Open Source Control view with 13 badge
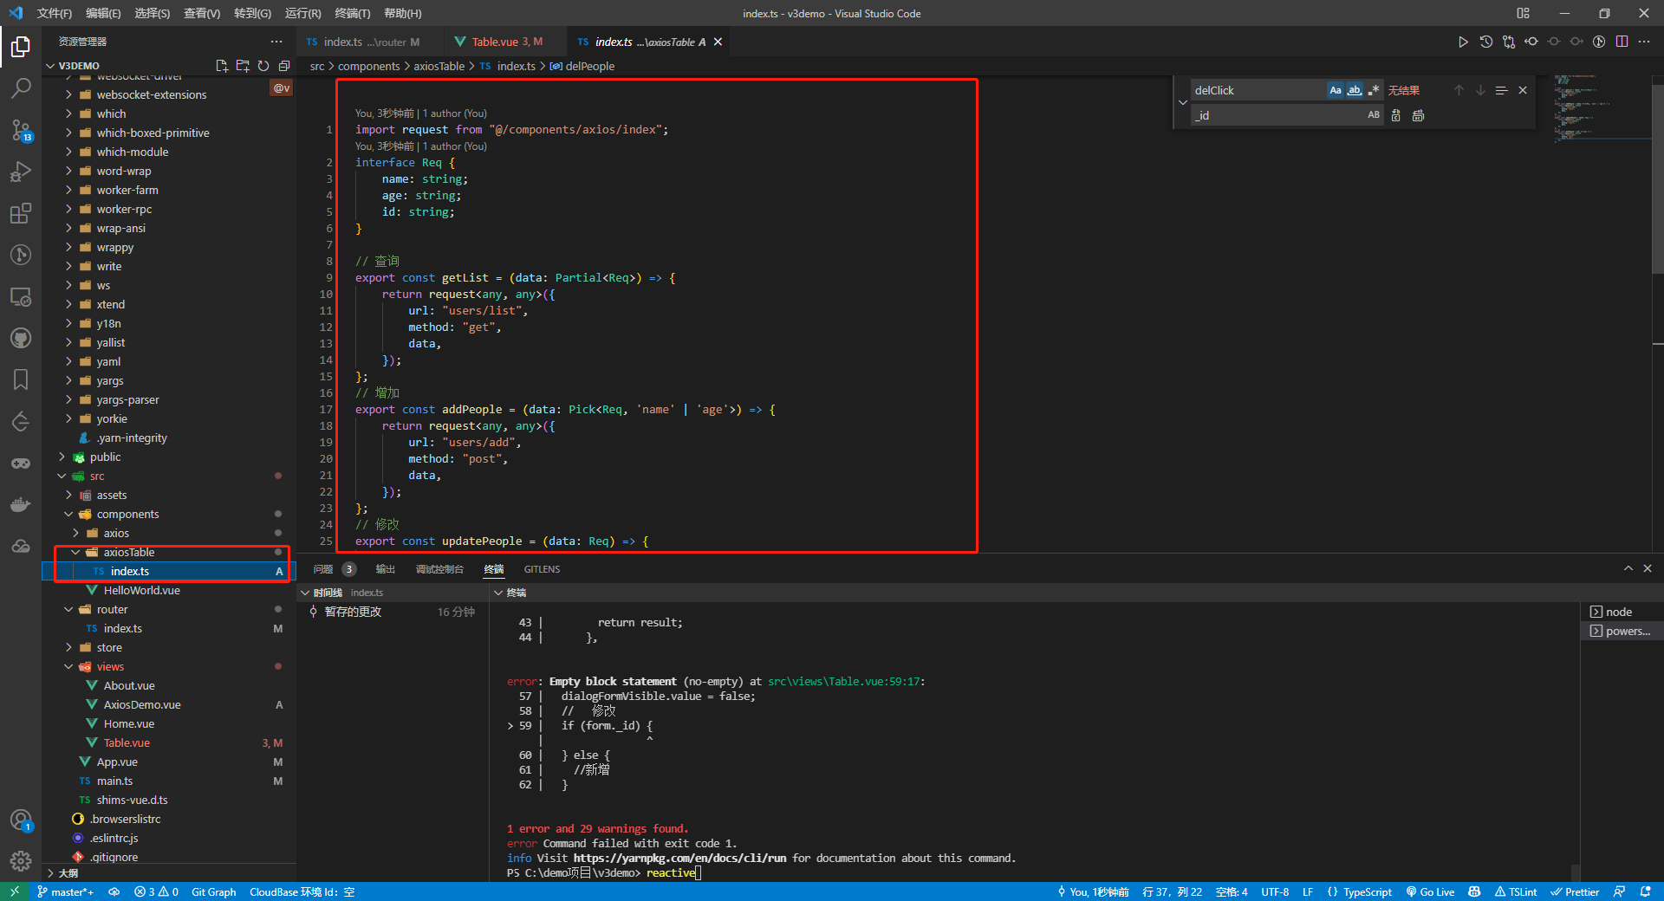The height and width of the screenshot is (901, 1664). tap(21, 130)
